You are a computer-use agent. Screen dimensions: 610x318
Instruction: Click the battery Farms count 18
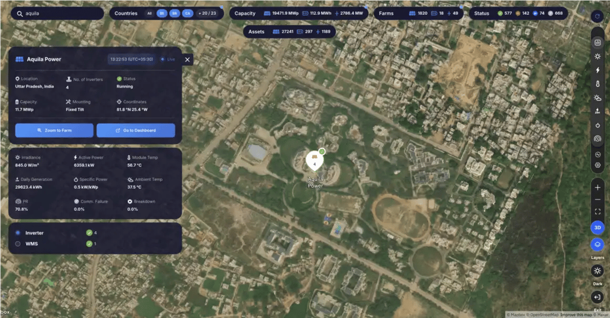(x=437, y=13)
